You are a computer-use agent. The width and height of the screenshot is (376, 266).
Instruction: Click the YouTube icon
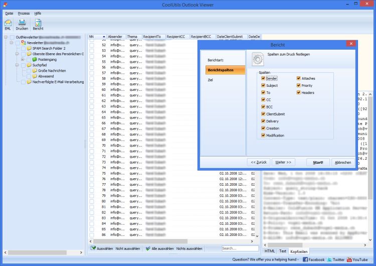[349, 259]
